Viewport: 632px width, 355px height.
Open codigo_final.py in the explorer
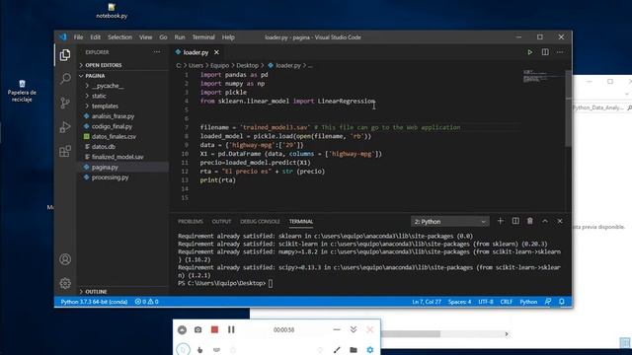pyautogui.click(x=112, y=126)
